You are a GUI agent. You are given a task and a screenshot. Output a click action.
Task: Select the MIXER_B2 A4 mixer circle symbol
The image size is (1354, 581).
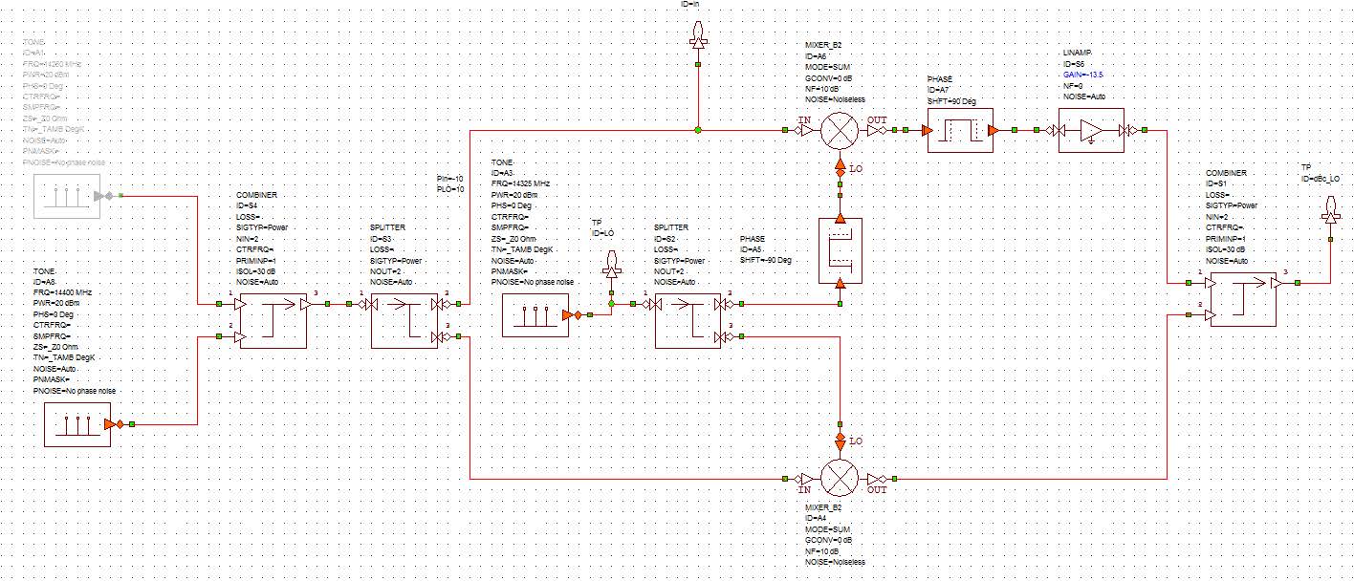[840, 477]
